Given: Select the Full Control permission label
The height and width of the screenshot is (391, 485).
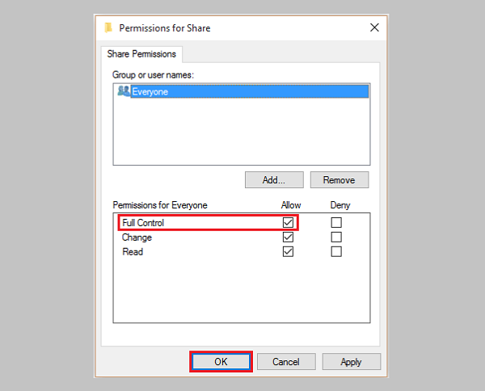Looking at the screenshot, I should coord(142,222).
